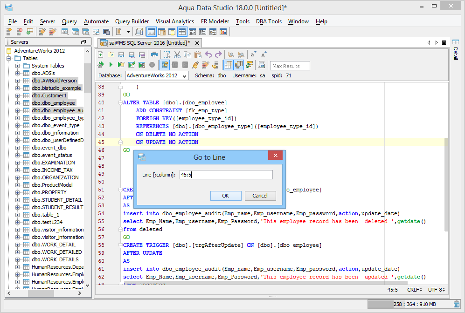Click the Cut scissors icon
465x313 pixels.
click(x=177, y=54)
